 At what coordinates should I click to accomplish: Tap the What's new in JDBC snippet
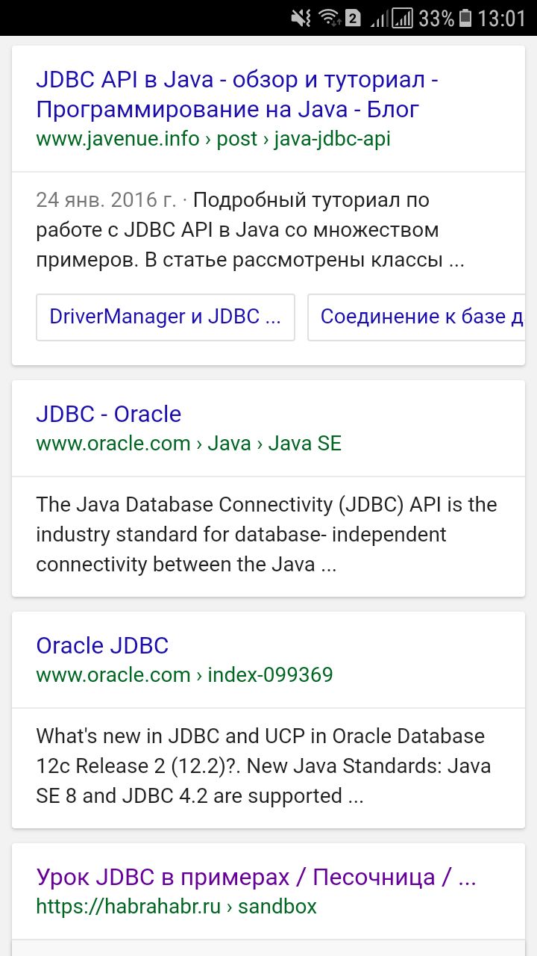click(263, 766)
